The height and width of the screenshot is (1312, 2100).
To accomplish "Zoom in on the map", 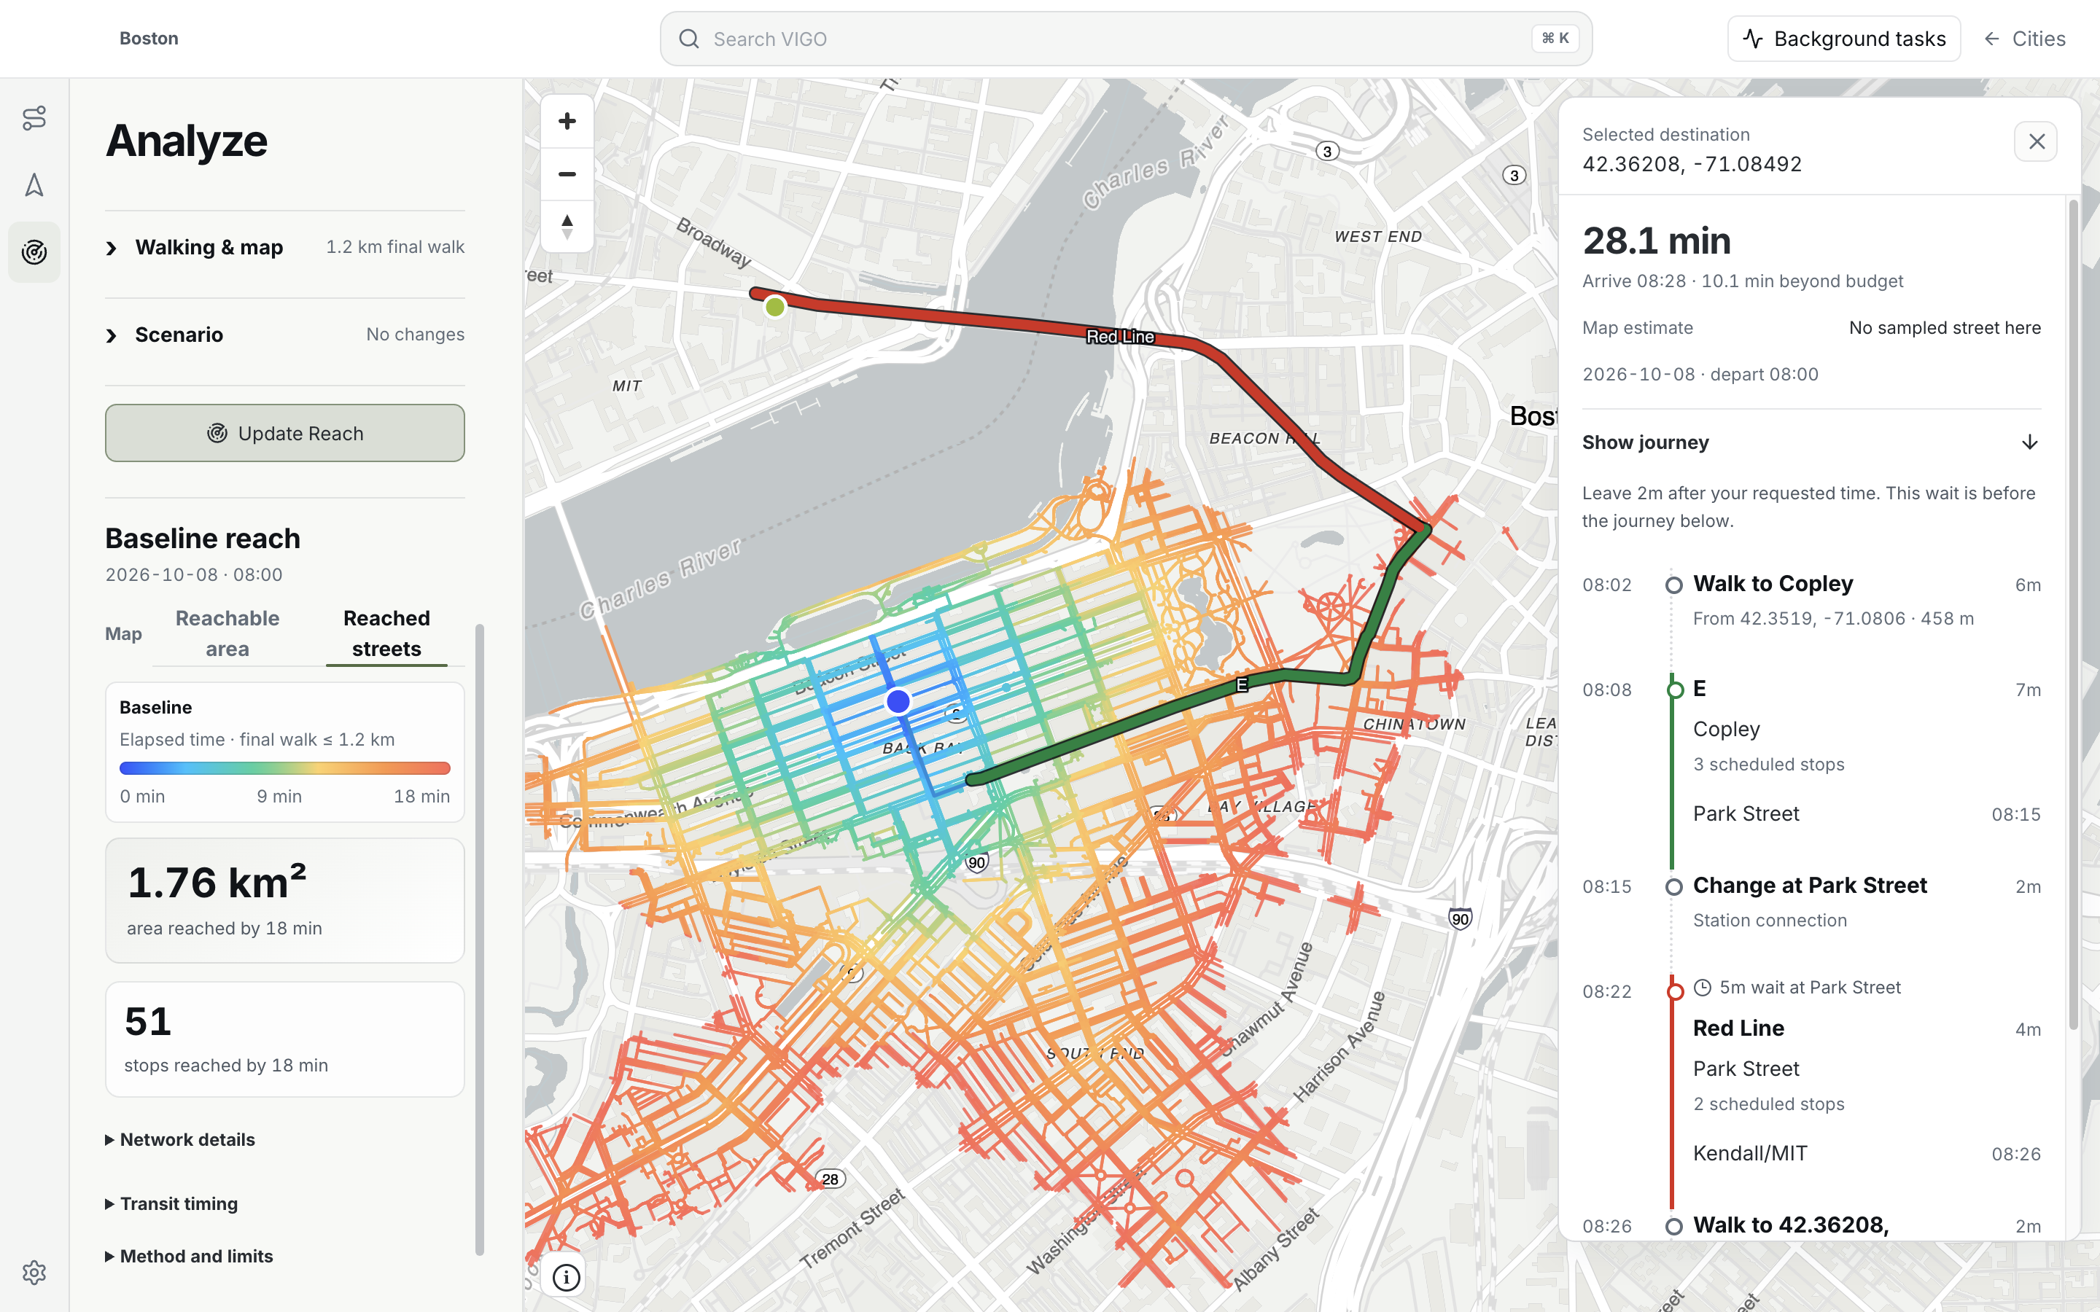I will [567, 120].
